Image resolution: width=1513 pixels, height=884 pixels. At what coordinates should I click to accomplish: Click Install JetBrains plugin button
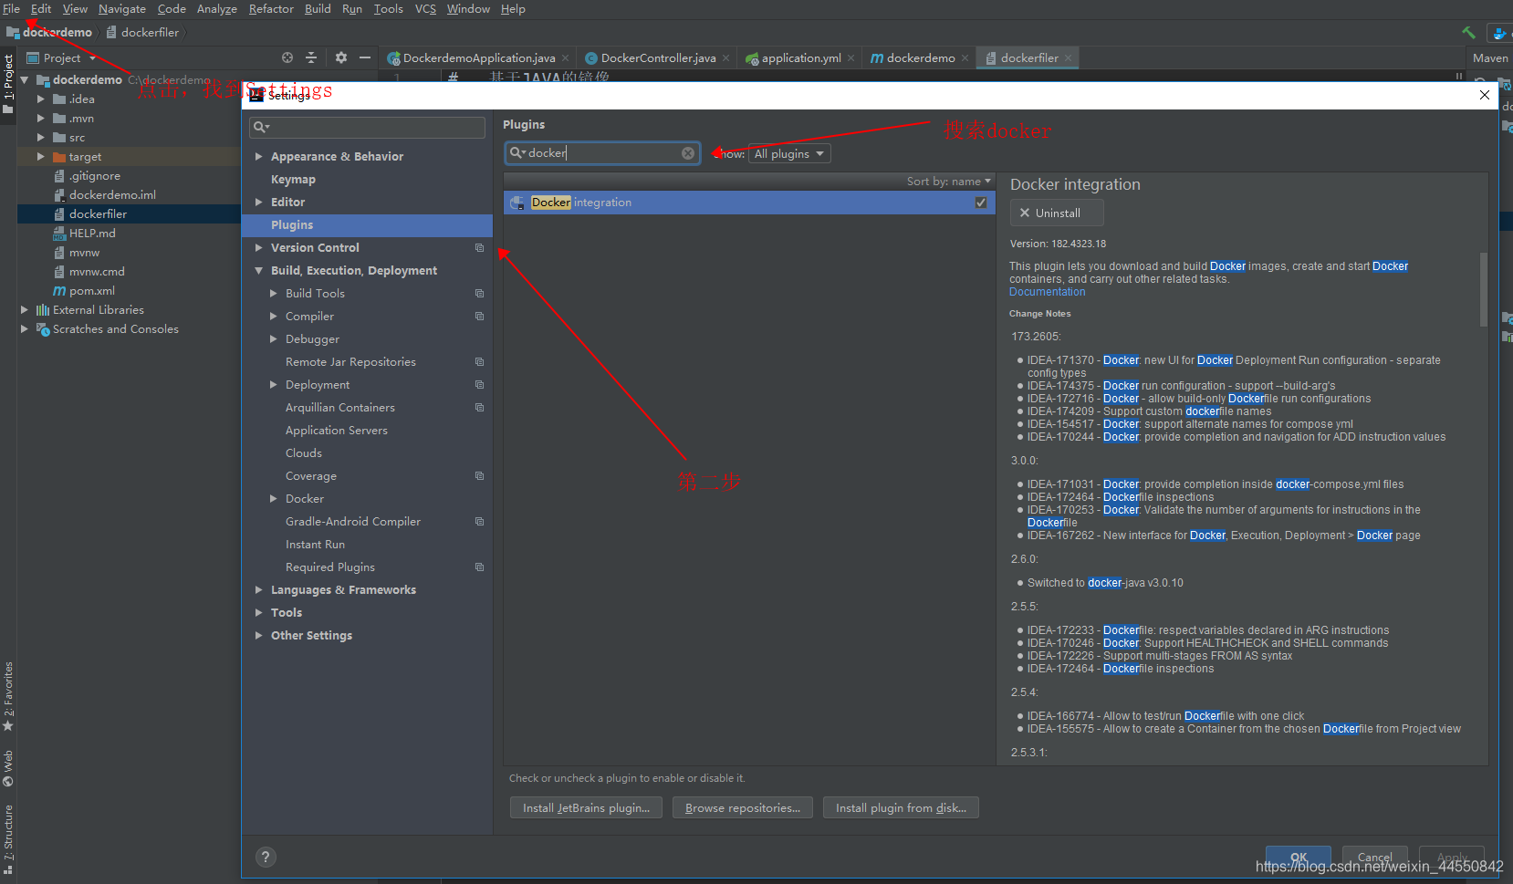pos(586,808)
